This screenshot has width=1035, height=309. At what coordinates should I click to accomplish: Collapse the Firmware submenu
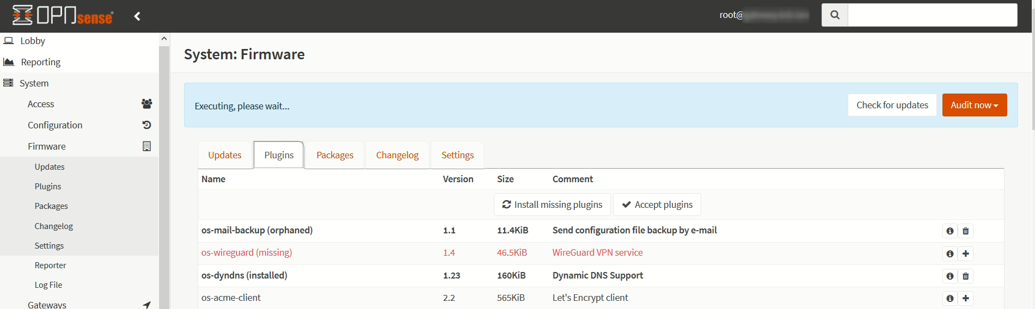[x=47, y=146]
